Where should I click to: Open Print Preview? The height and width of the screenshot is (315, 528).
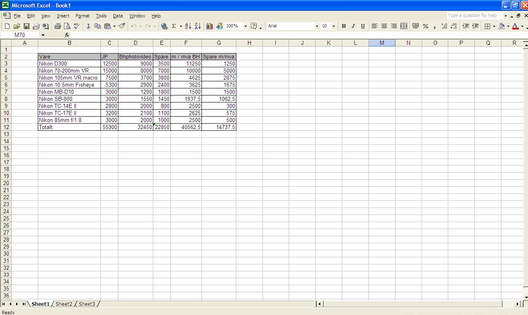(67, 26)
